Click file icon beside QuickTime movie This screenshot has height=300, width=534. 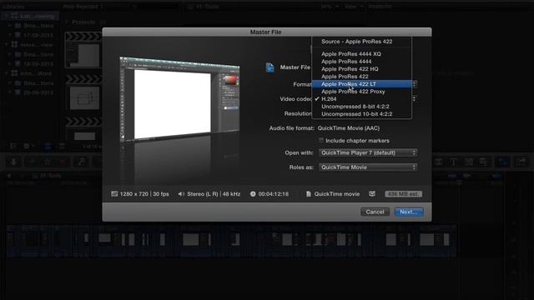309,194
